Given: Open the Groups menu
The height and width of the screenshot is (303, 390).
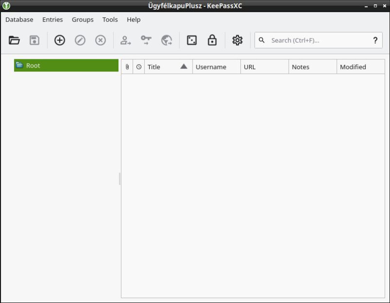Looking at the screenshot, I should pos(82,19).
